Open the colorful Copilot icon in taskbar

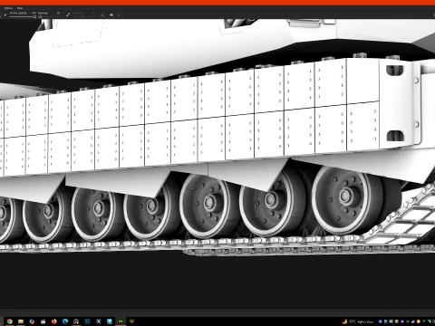click(32, 321)
